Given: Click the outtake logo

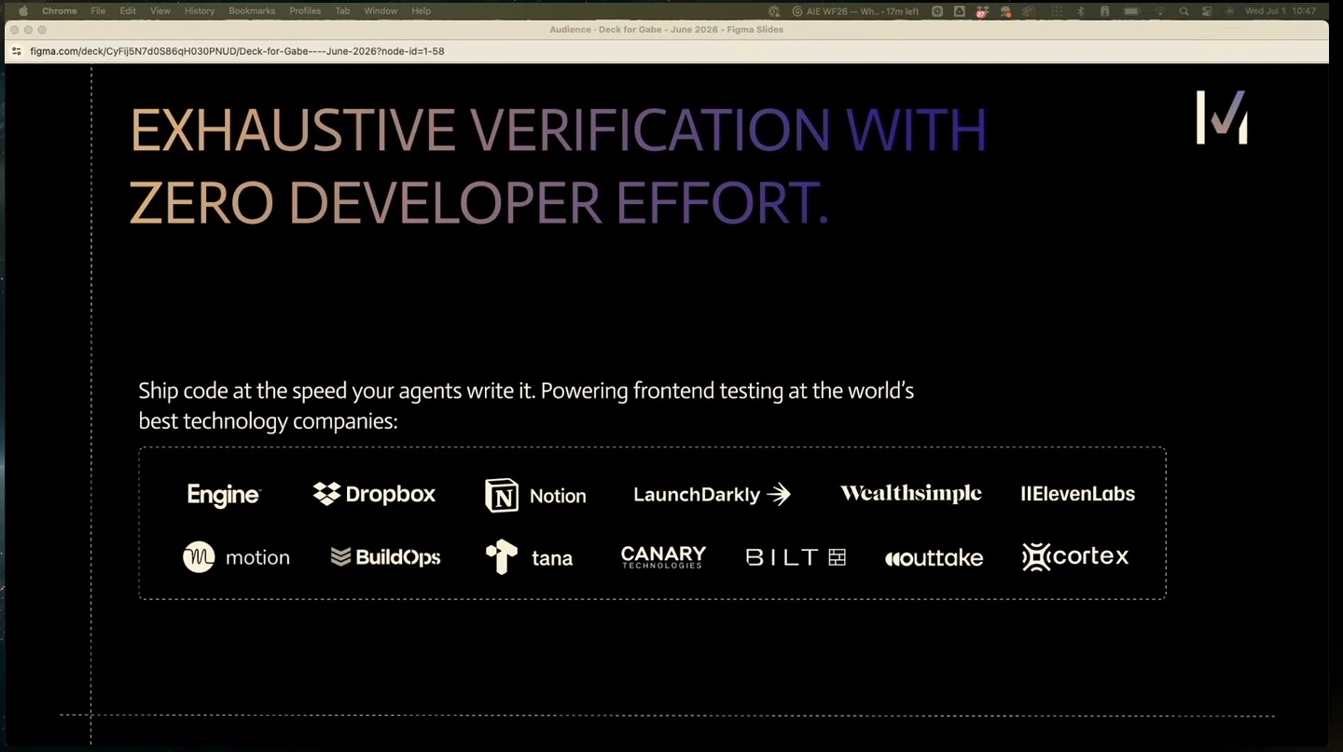Looking at the screenshot, I should coord(934,557).
